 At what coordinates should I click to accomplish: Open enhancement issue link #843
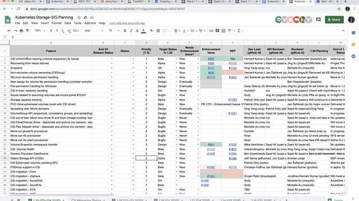tap(211, 145)
